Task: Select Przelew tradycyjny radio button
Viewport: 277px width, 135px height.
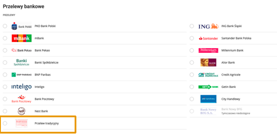Action: tap(5, 123)
